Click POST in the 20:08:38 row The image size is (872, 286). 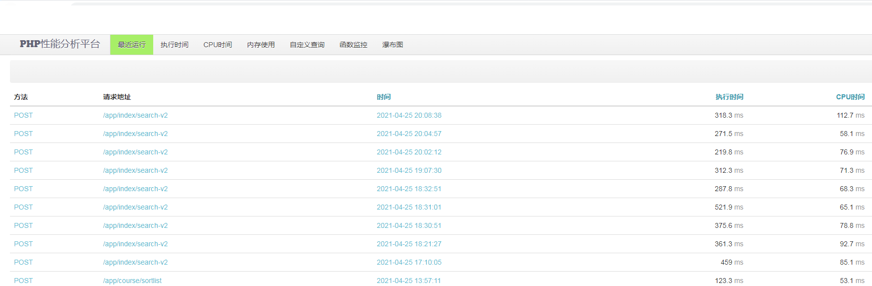point(23,115)
